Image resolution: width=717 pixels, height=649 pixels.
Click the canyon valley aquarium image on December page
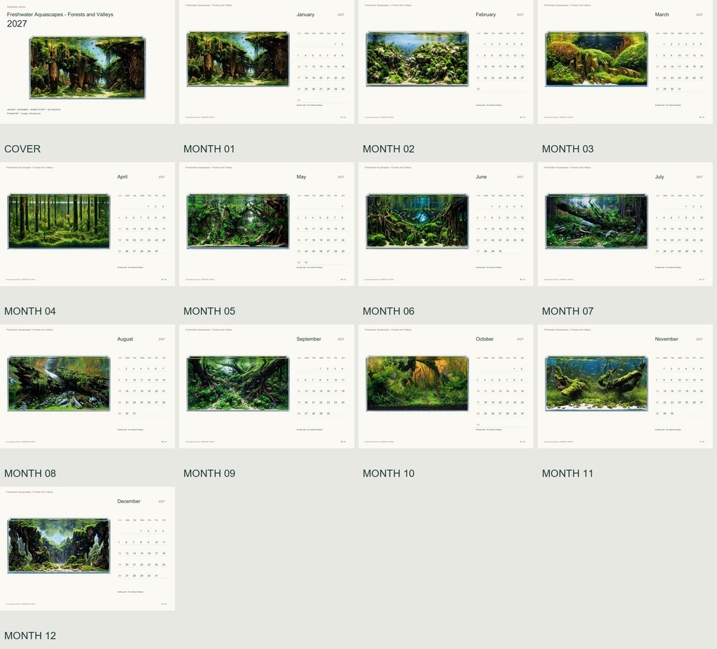coord(59,545)
